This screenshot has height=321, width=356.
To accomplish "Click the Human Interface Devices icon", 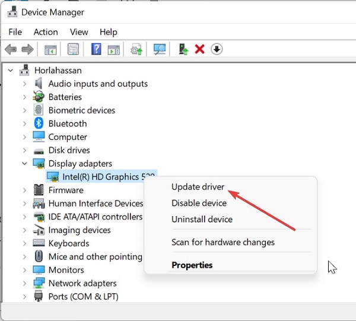I will (39, 203).
